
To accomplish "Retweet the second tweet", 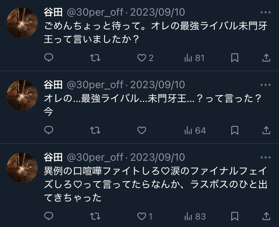I will 96,130.
